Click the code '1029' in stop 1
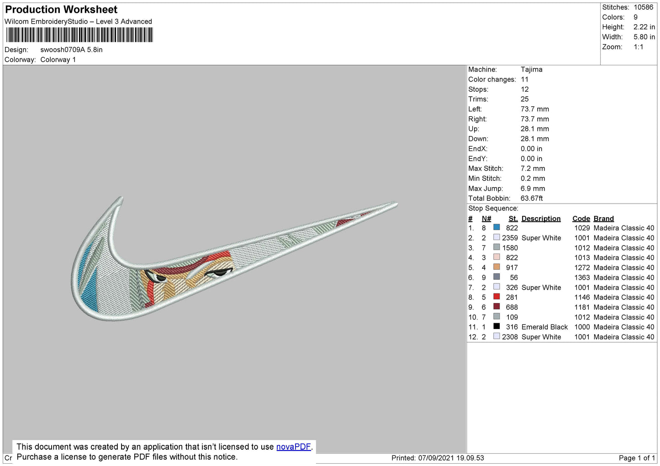This screenshot has height=466, width=660. point(582,228)
